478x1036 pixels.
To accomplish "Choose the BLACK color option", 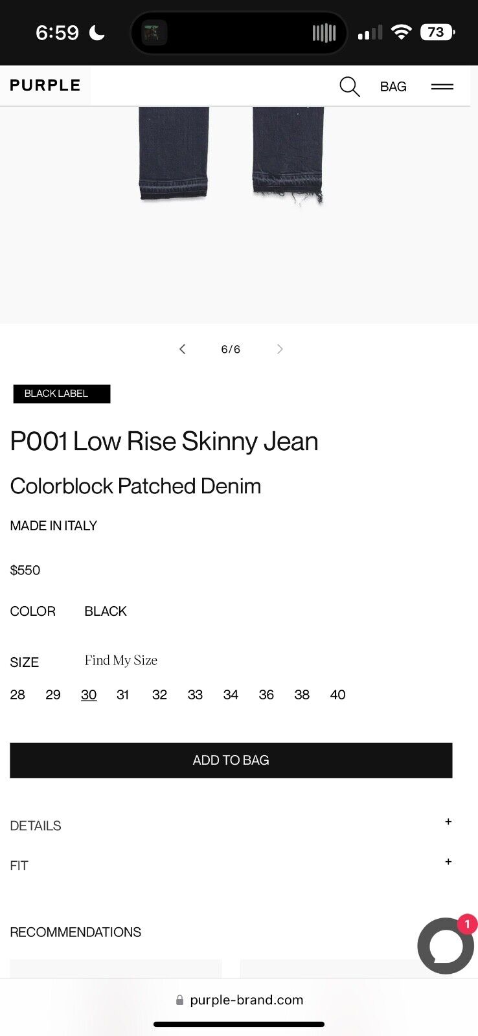I will point(106,611).
